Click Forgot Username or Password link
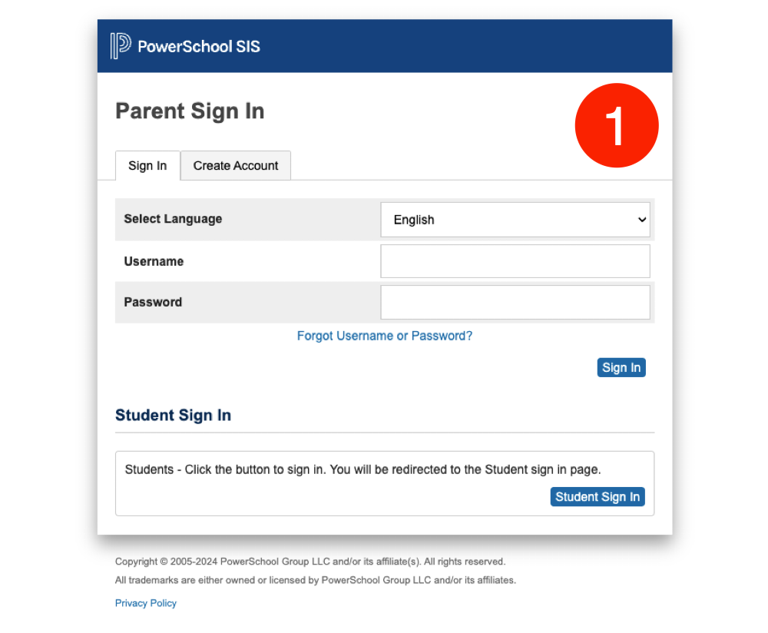The height and width of the screenshot is (633, 768). click(x=385, y=336)
